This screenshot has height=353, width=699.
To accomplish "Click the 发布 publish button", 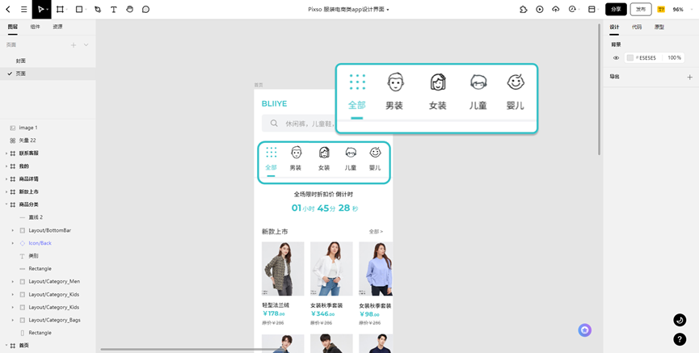I will pos(641,10).
